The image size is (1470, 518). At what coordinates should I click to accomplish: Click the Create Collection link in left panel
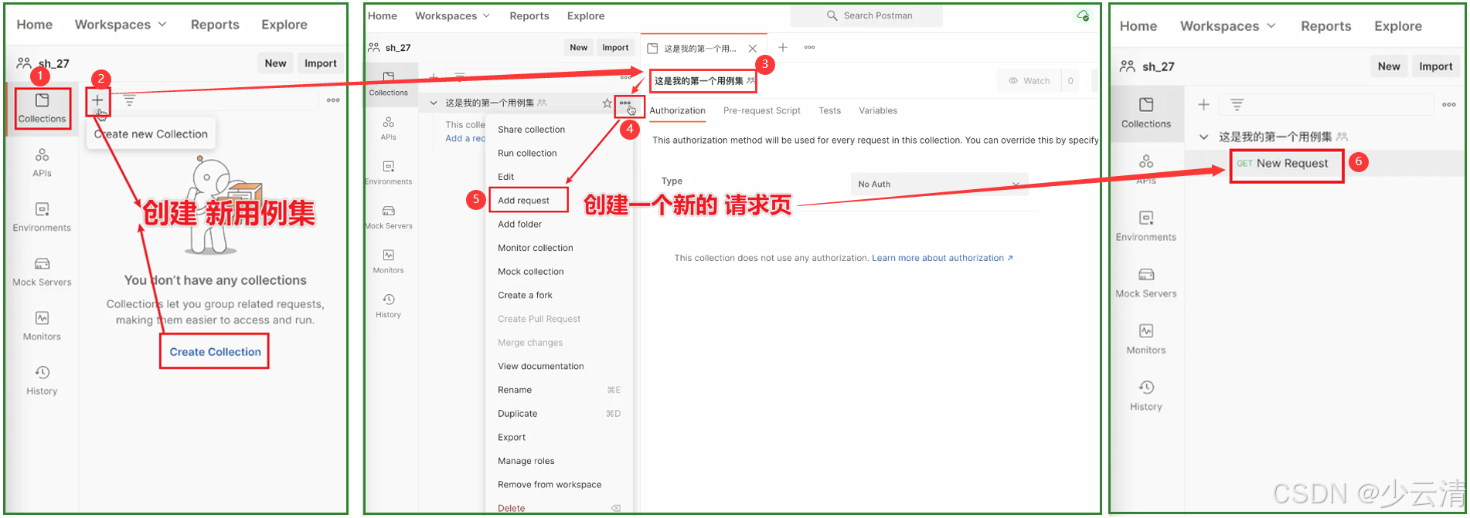point(215,352)
